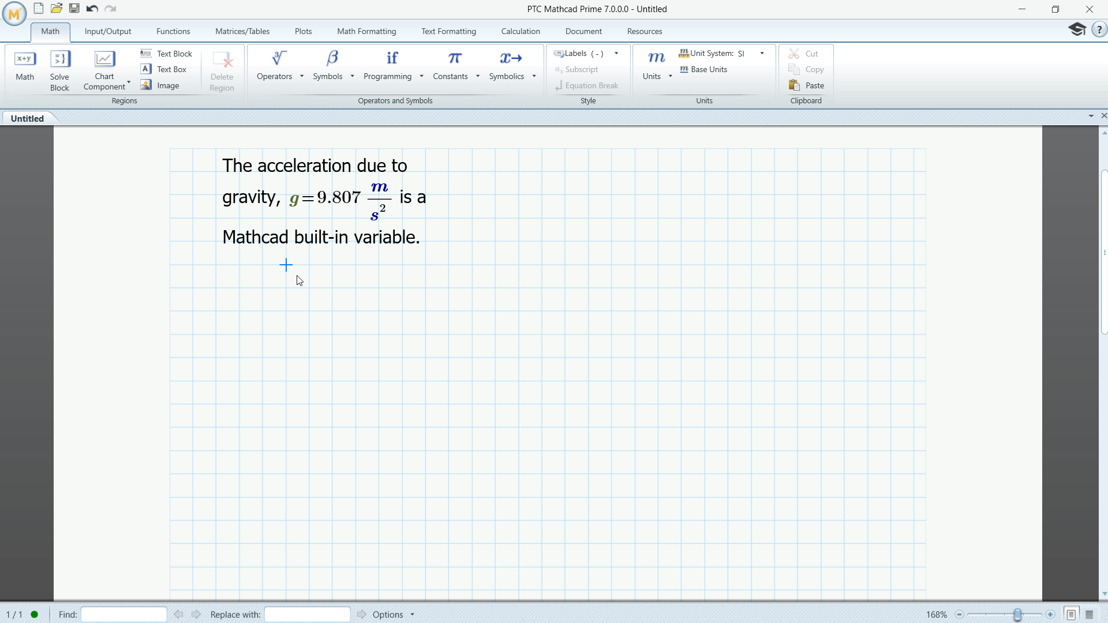The image size is (1108, 623).
Task: Open the Input/Output ribbon tab
Action: 108,32
